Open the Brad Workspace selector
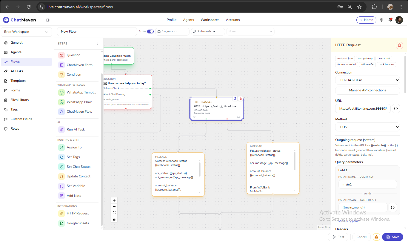The width and height of the screenshot is (408, 244). [x=26, y=32]
